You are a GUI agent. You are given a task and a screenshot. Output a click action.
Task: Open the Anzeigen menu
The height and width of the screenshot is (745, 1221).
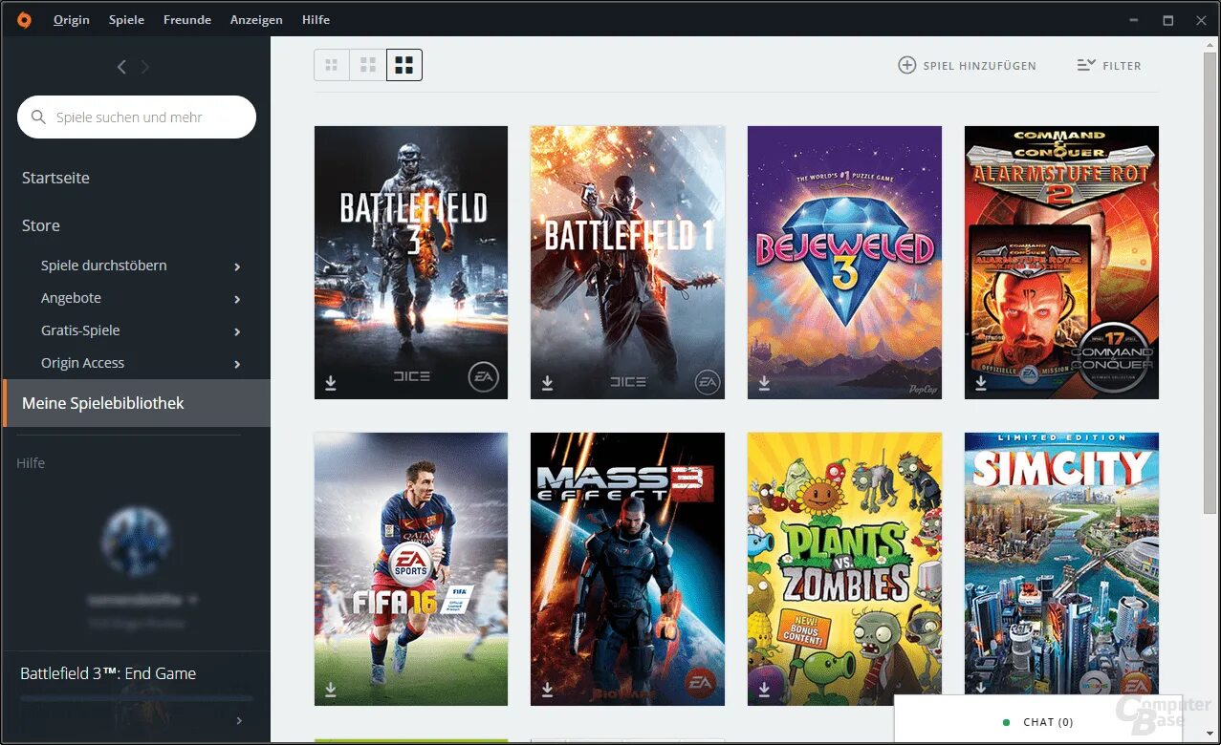(x=256, y=20)
